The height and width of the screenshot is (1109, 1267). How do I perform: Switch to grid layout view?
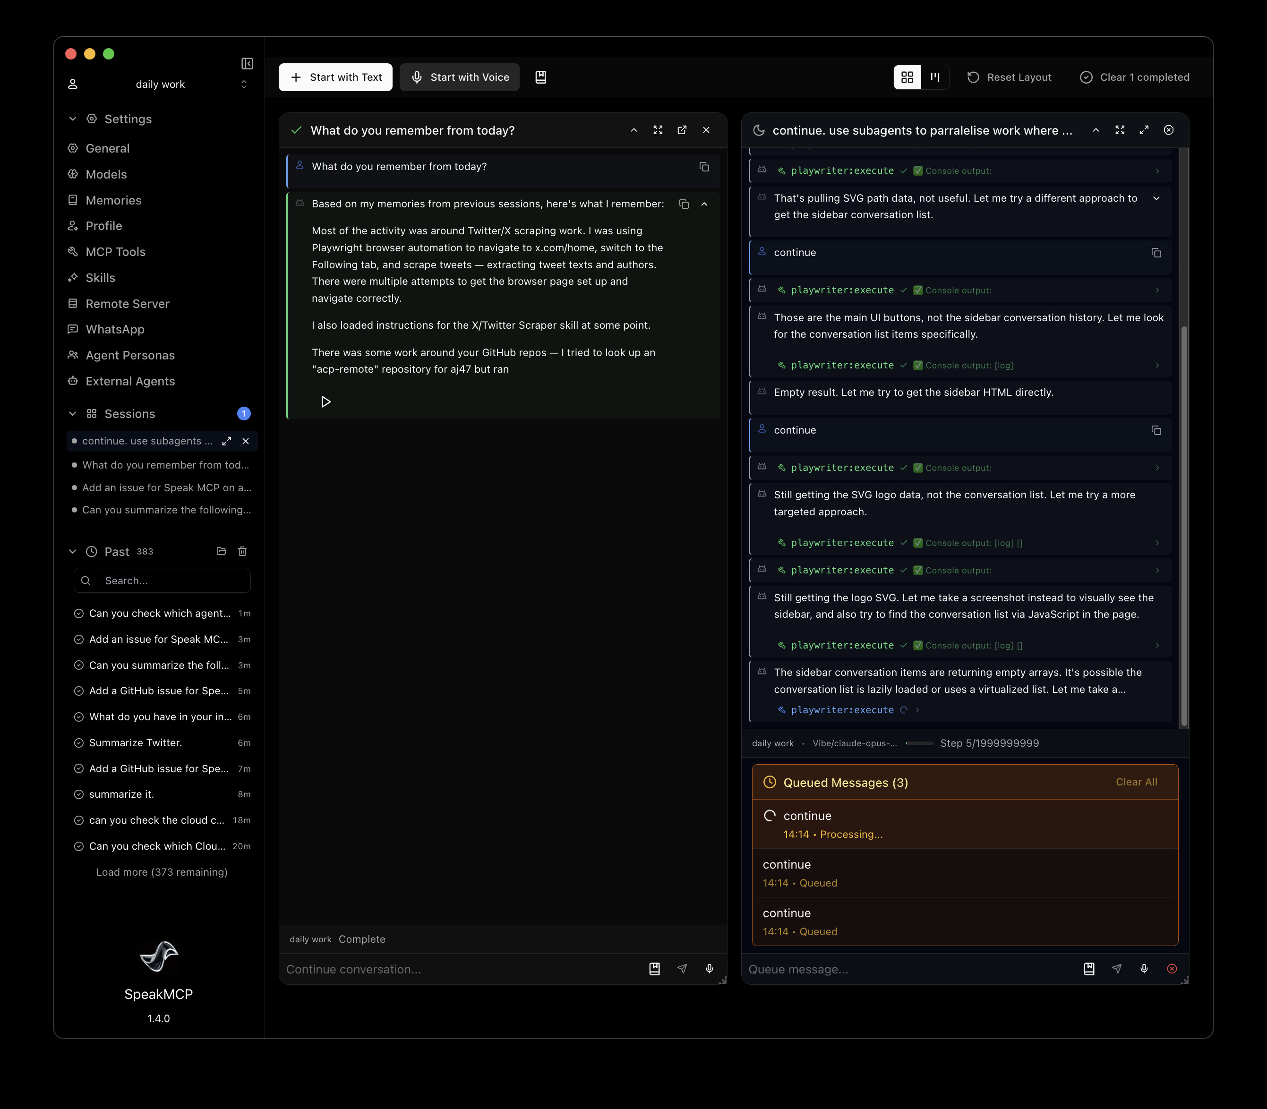(x=907, y=77)
